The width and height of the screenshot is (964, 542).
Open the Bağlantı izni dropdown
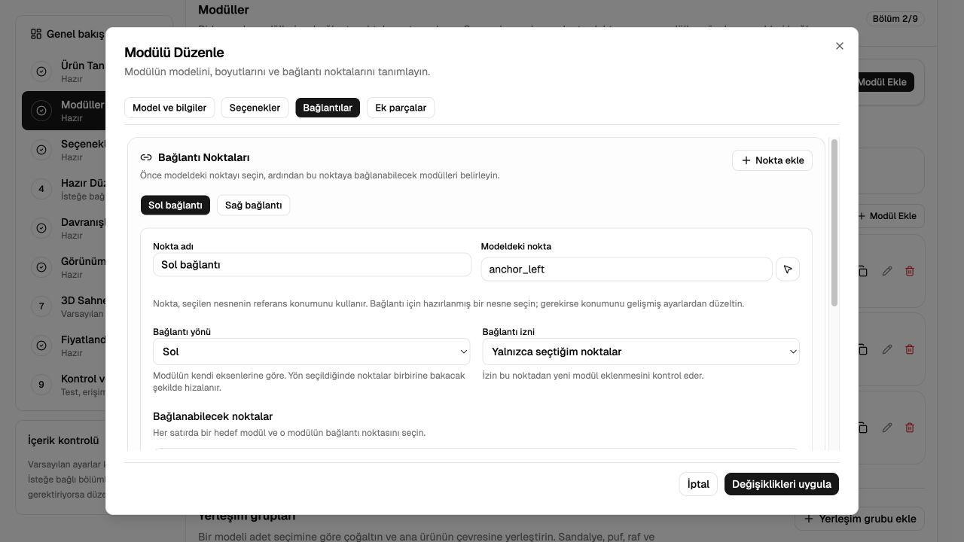pyautogui.click(x=641, y=352)
